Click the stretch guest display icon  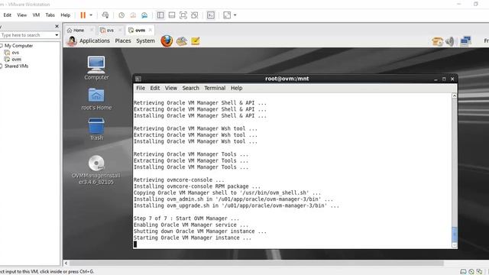pos(227,15)
